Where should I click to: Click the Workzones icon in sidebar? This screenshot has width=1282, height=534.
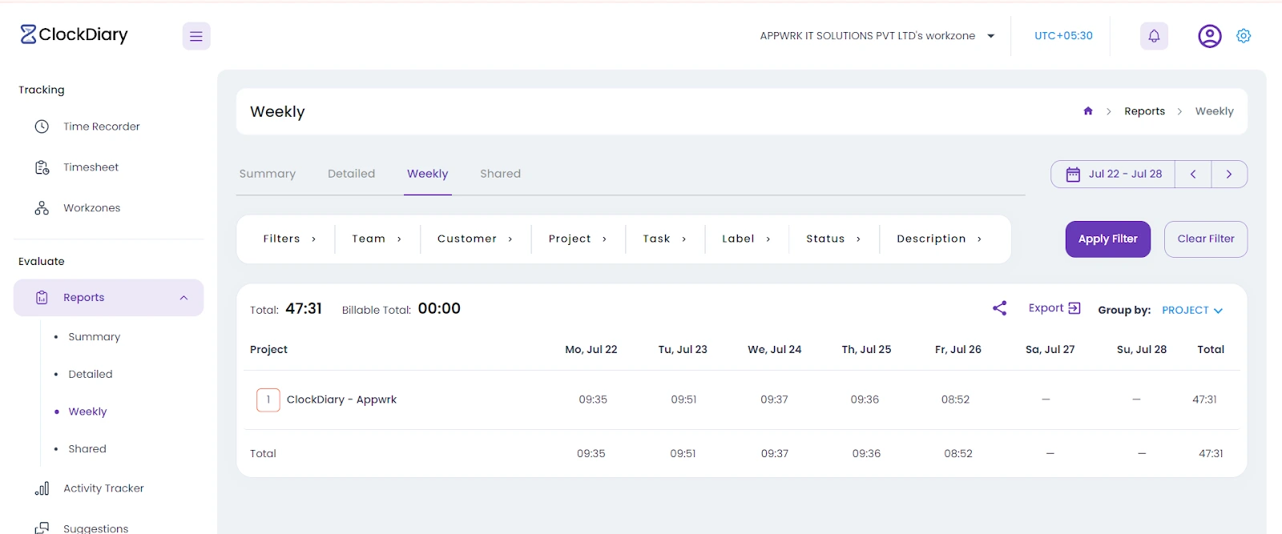point(42,208)
